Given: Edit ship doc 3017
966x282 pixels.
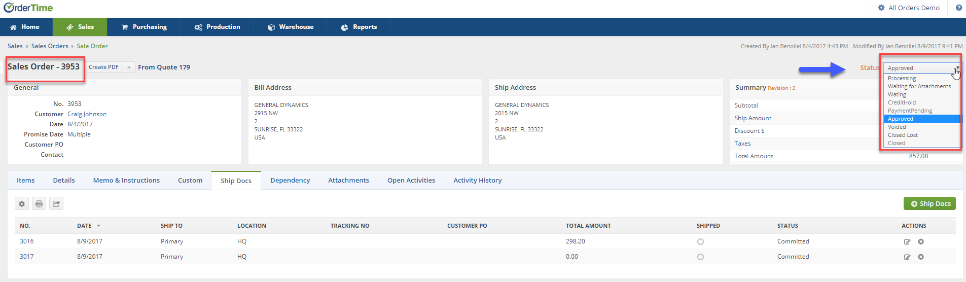Looking at the screenshot, I should (907, 257).
